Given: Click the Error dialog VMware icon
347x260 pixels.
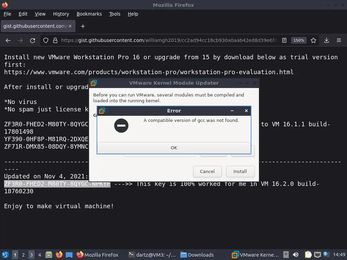Looking at the screenshot, I should point(102,111).
